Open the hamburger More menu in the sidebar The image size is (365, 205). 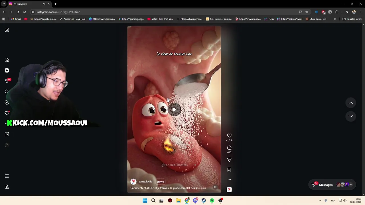[7, 176]
